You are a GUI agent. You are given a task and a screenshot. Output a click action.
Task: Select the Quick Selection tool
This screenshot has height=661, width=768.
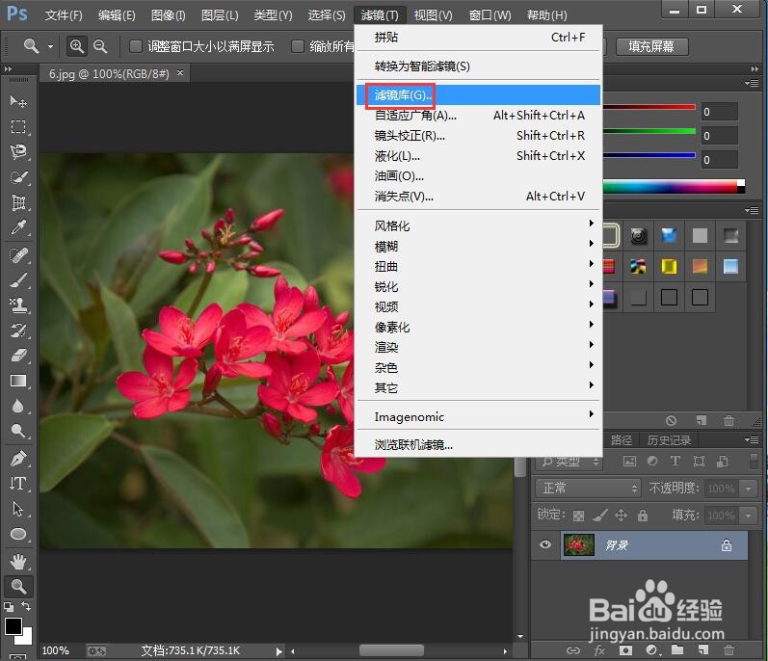click(x=18, y=176)
